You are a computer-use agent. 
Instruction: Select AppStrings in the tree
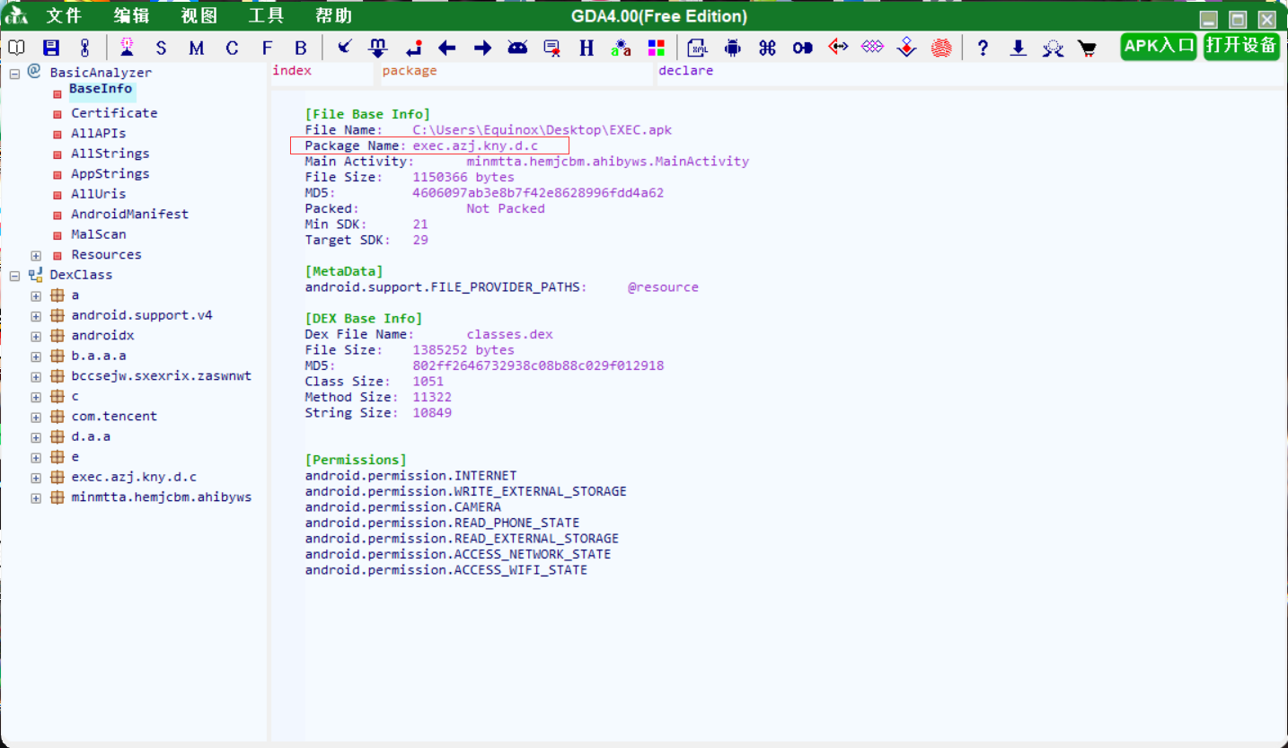[110, 173]
